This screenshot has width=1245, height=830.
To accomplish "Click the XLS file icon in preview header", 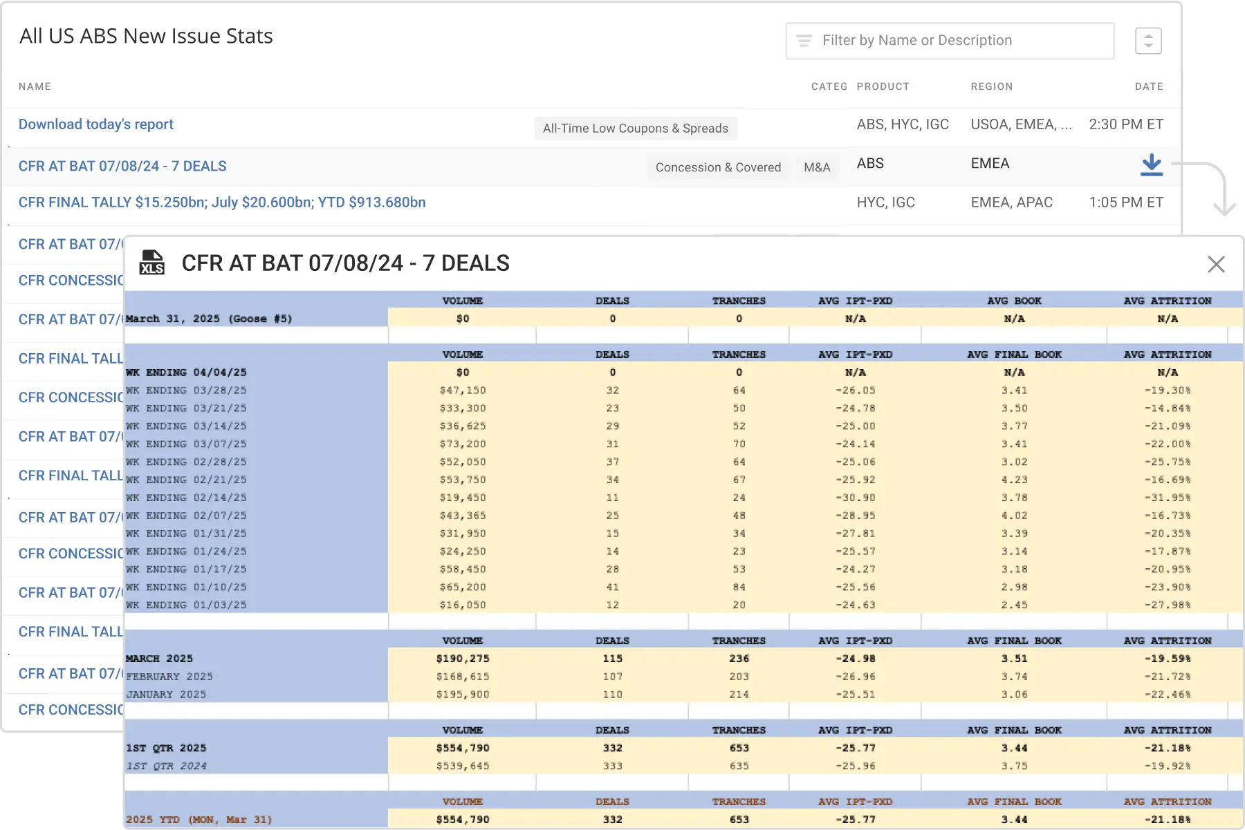I will 151,263.
